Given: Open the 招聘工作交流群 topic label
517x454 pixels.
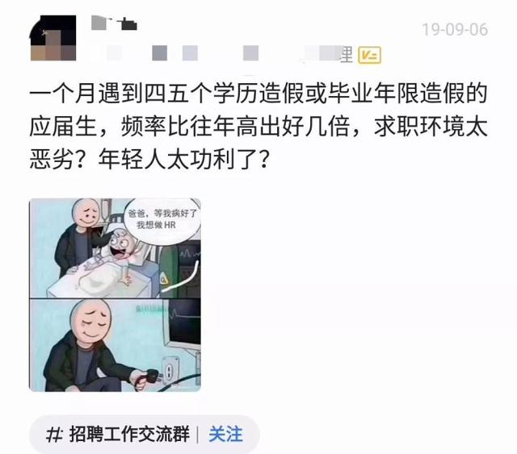Looking at the screenshot, I should point(129,435).
